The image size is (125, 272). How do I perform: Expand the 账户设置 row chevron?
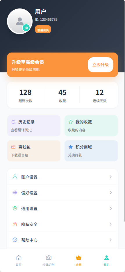pyautogui.click(x=111, y=177)
